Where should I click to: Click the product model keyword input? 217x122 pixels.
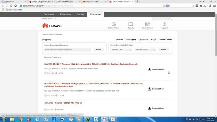[x=67, y=49]
